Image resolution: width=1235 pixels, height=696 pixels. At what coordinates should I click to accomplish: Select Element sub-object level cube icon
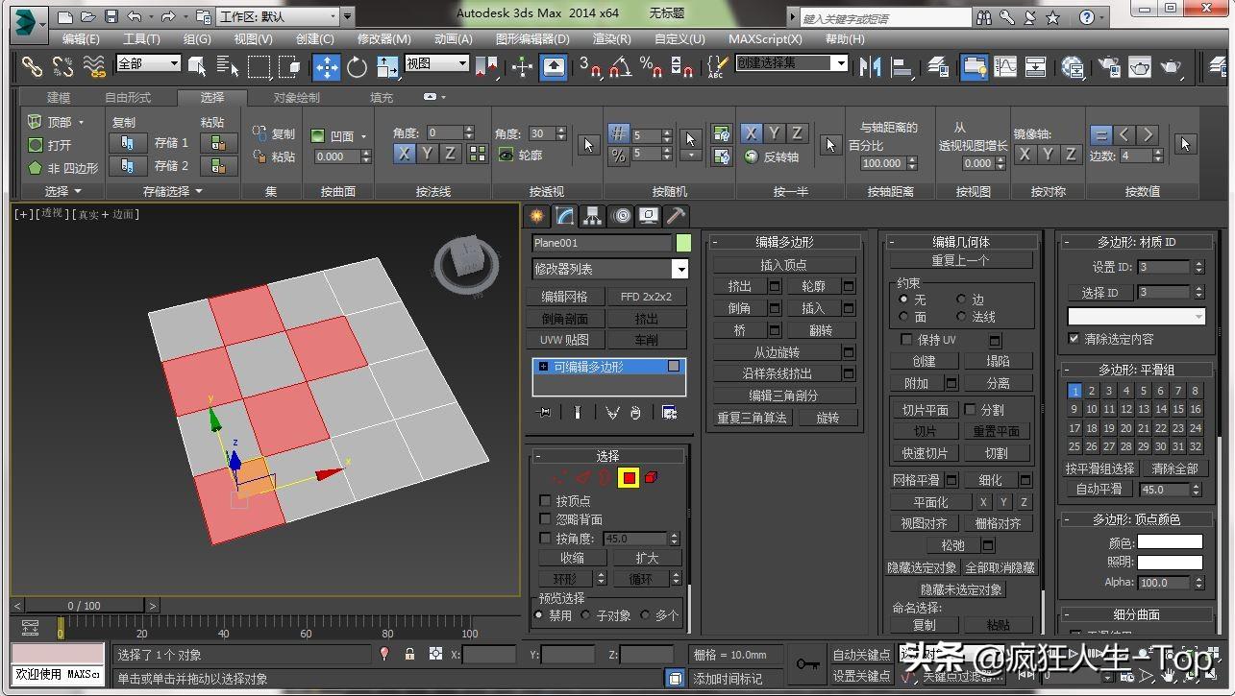[652, 477]
